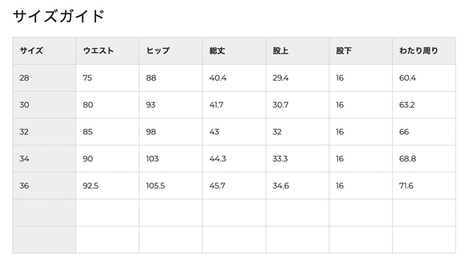Viewport: 470px width, 264px height.
Task: Select the size 30 row label
Action: pos(44,105)
